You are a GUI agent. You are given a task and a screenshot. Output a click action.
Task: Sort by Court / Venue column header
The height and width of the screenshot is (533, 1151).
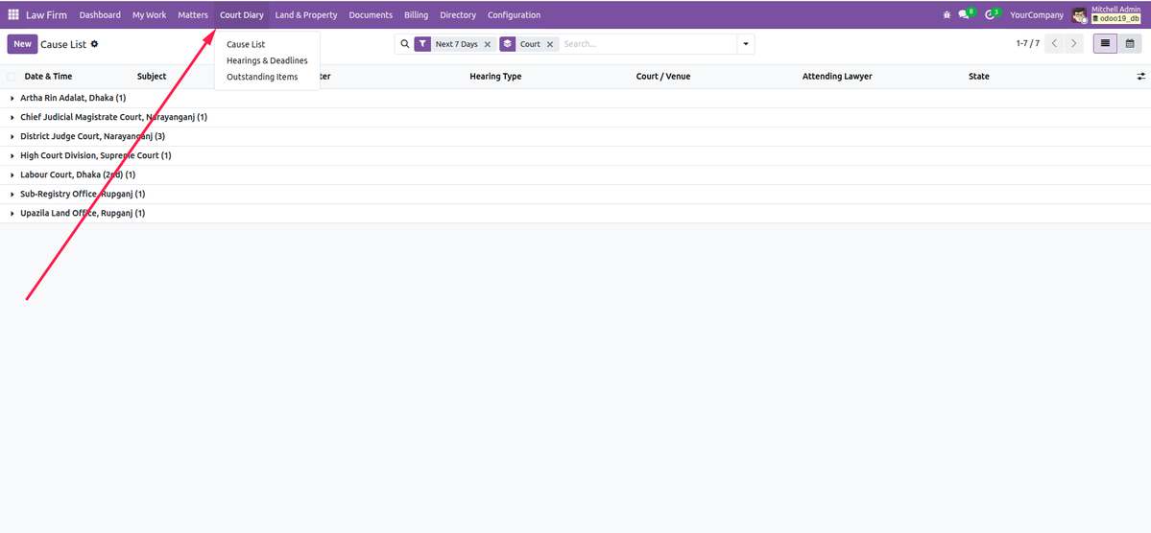tap(662, 77)
